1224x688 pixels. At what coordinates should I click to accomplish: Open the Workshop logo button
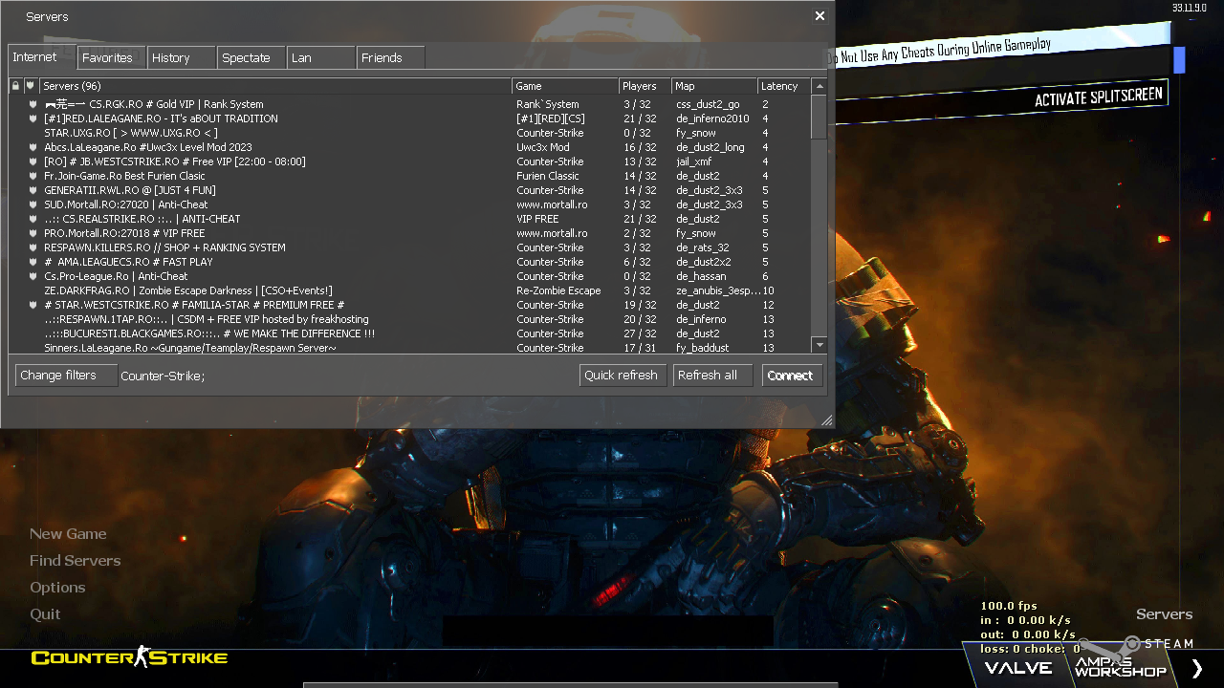coord(1120,667)
